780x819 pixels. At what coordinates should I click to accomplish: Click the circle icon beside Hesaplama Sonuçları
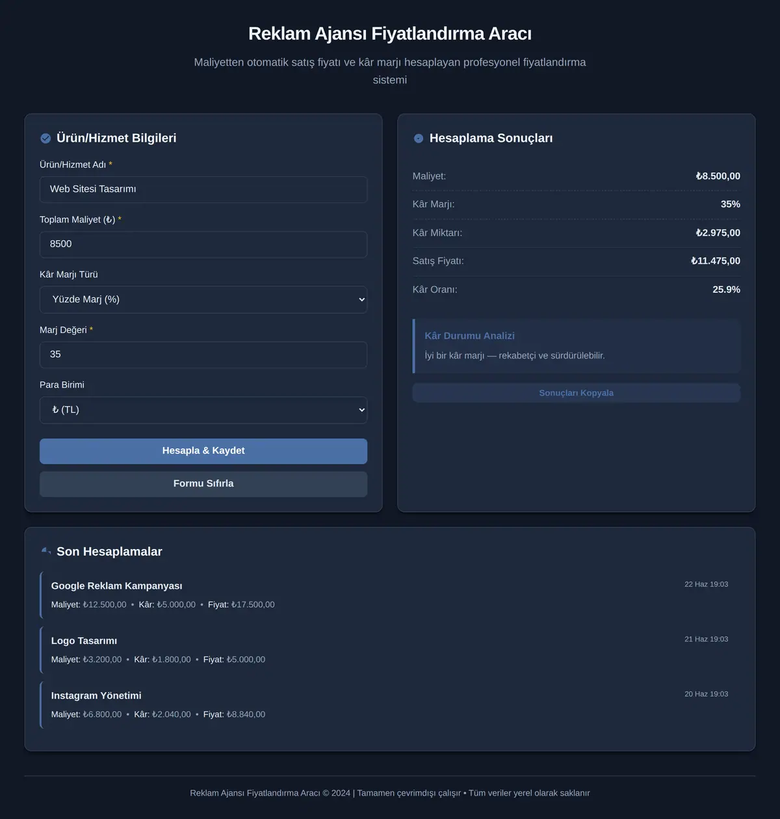point(419,139)
